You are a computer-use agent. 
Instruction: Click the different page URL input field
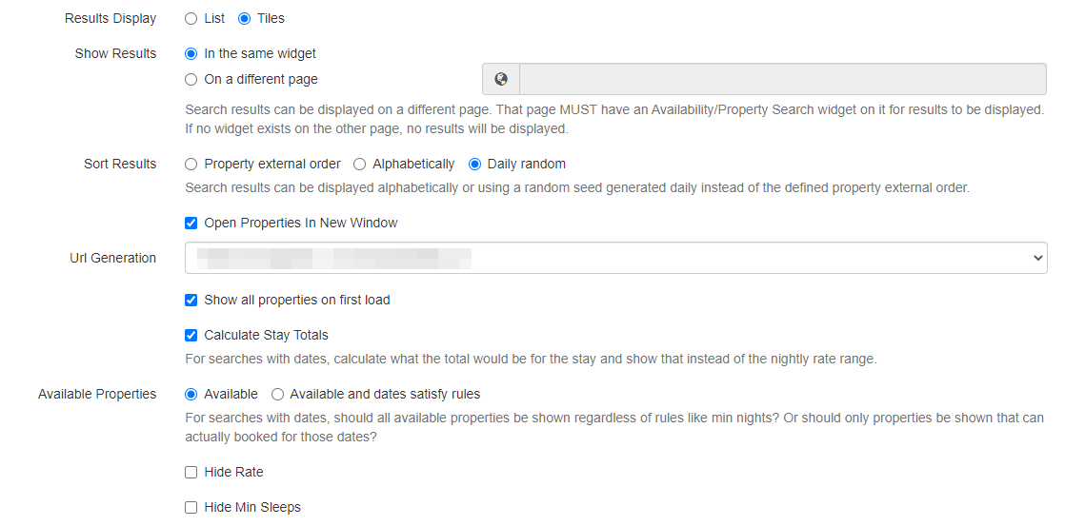pyautogui.click(x=783, y=79)
